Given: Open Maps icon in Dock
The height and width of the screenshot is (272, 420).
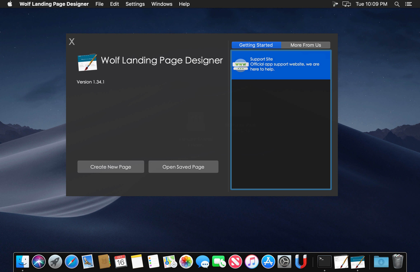Looking at the screenshot, I should point(170,262).
